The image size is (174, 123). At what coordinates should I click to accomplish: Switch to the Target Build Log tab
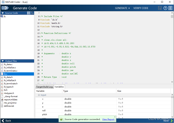[x=44, y=87]
